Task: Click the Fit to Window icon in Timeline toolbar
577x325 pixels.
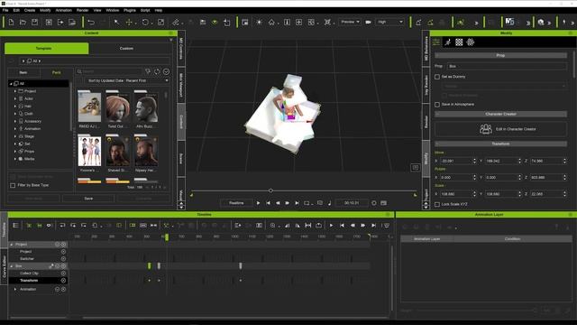Action: tap(308, 225)
